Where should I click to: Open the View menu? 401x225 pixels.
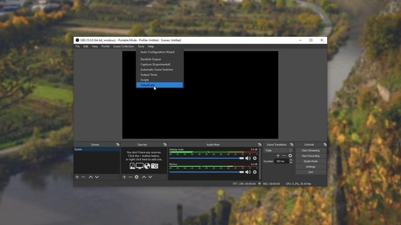[x=95, y=46]
